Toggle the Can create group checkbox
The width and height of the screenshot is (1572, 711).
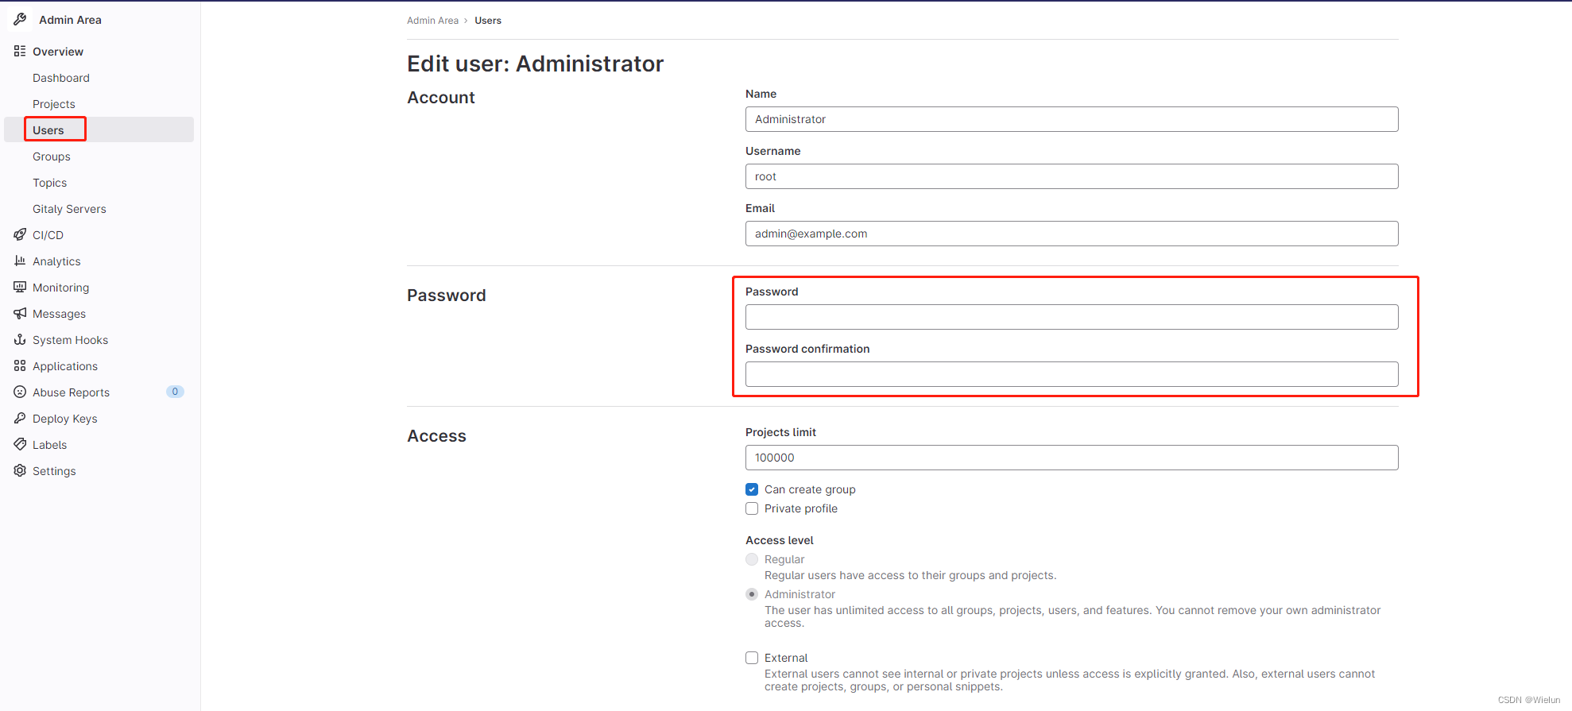752,489
